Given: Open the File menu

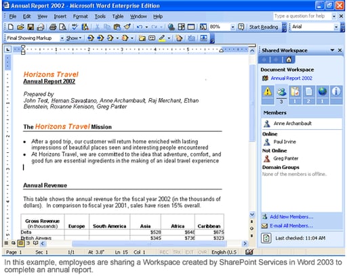Looking at the screenshot, I should point(13,16).
